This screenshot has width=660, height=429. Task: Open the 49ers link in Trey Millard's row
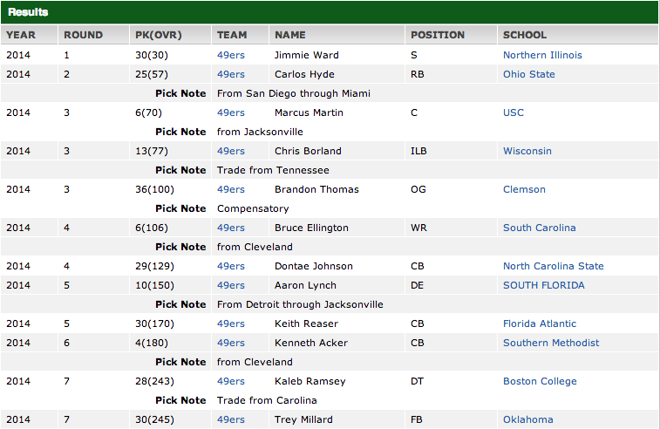tap(230, 419)
